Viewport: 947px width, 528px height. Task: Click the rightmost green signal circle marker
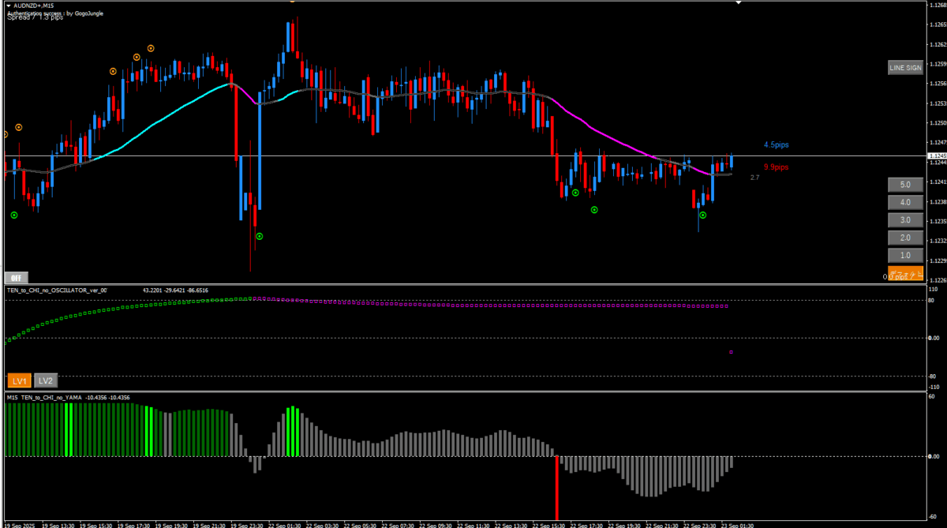(702, 215)
